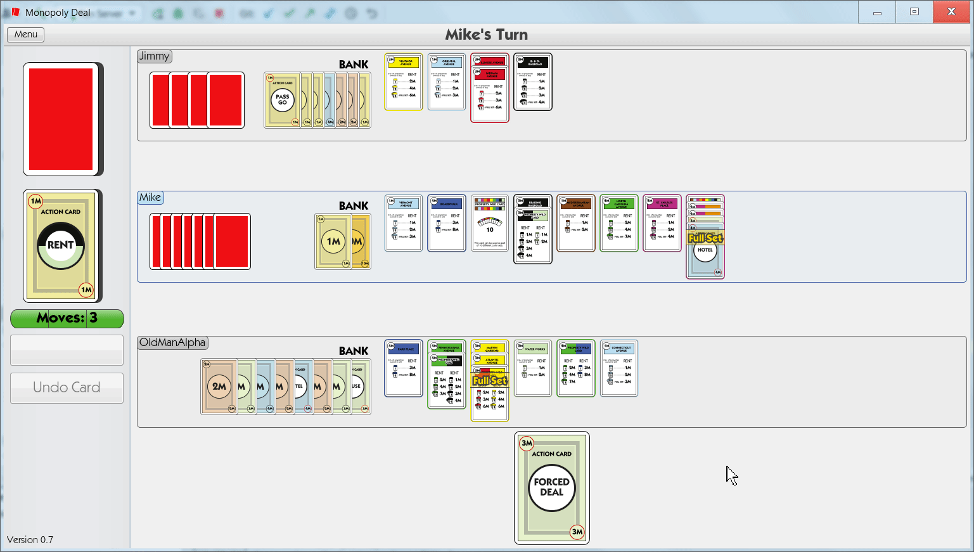Click the Undo Card button
Screen dimensions: 974x552
(x=67, y=387)
